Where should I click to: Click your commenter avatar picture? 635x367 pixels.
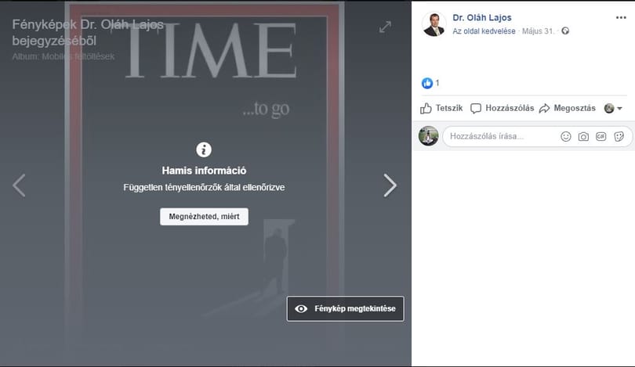429,136
